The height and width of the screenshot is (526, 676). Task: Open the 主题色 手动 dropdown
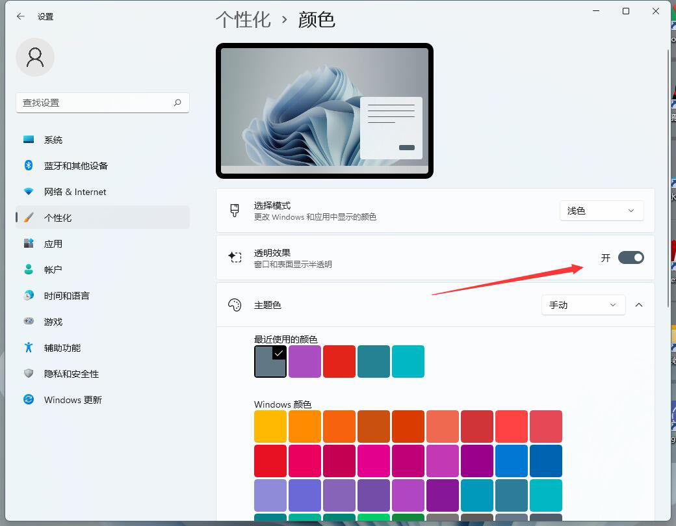coord(582,304)
